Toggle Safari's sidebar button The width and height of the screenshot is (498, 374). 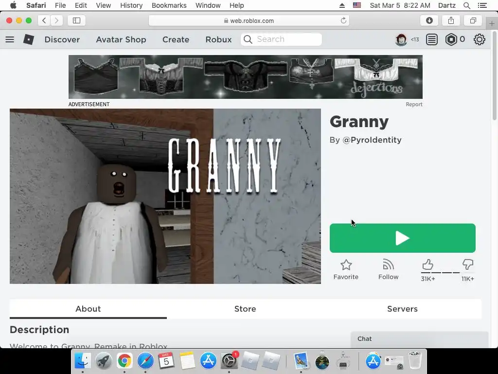click(76, 20)
